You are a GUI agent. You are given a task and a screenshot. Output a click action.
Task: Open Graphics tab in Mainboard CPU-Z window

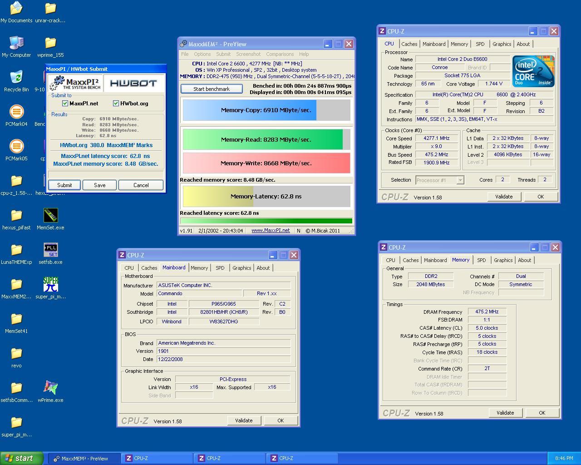(x=241, y=268)
